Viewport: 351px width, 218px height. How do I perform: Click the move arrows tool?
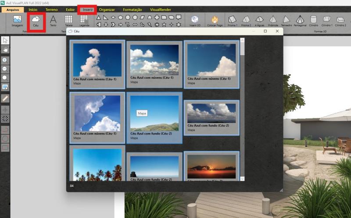point(5,110)
